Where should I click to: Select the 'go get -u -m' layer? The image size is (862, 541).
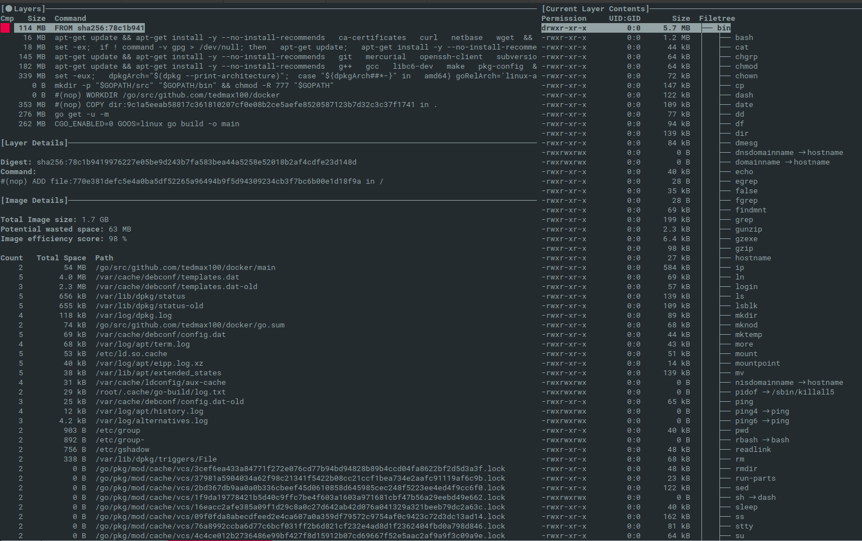(x=82, y=114)
